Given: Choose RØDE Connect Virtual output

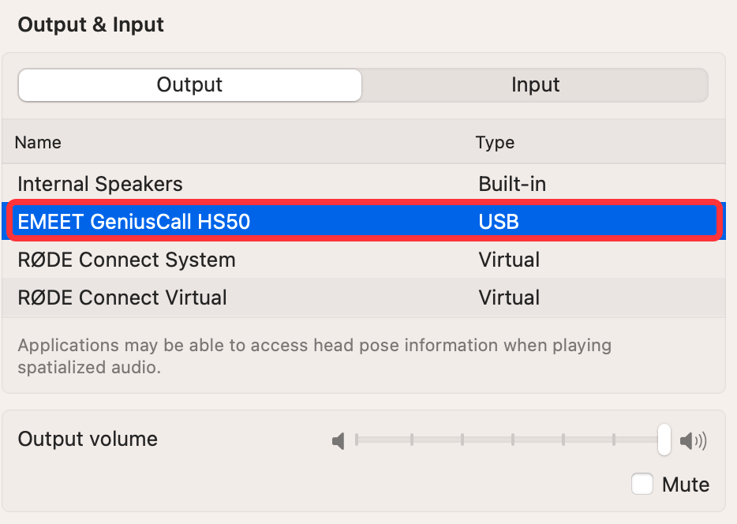Looking at the screenshot, I should tap(364, 298).
